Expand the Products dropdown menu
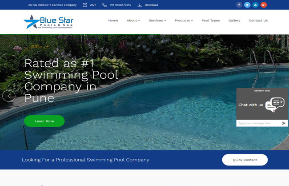The image size is (289, 186). (x=184, y=20)
